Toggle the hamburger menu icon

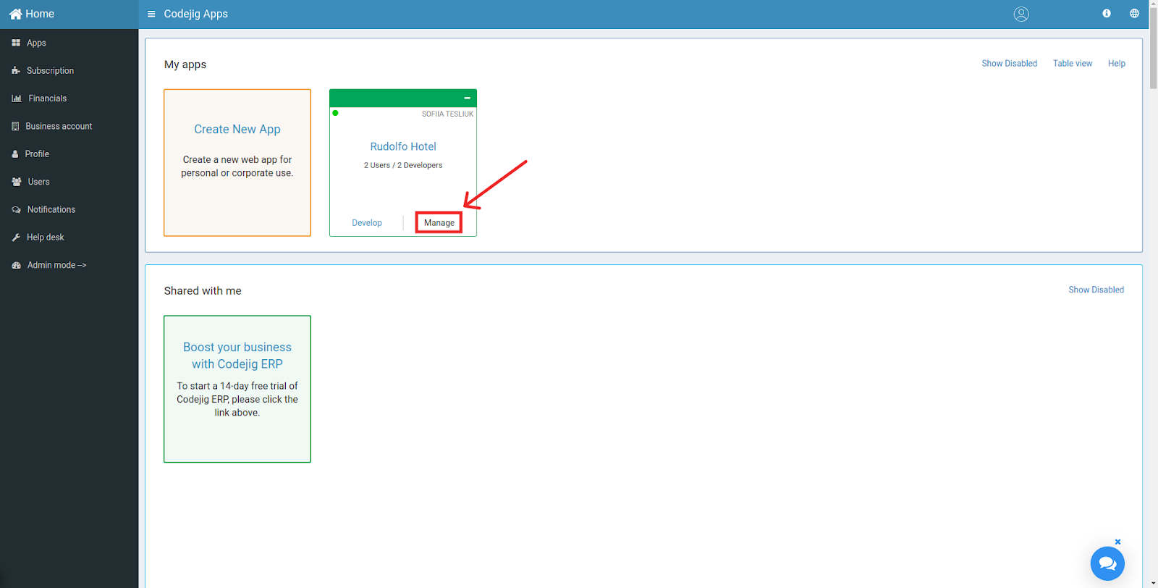[x=151, y=14]
